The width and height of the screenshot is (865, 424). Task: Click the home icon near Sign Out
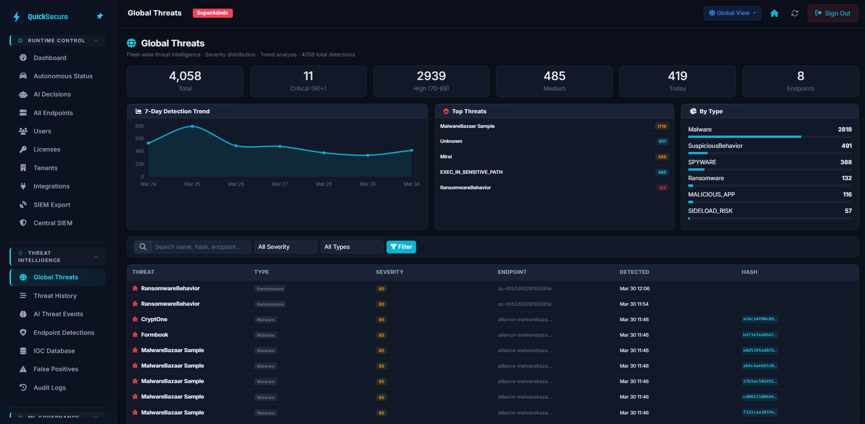[x=774, y=13]
